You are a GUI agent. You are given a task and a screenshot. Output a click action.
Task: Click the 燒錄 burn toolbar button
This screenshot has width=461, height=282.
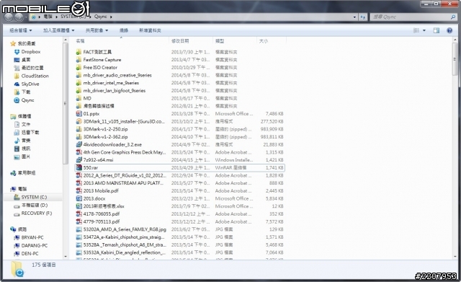point(124,30)
